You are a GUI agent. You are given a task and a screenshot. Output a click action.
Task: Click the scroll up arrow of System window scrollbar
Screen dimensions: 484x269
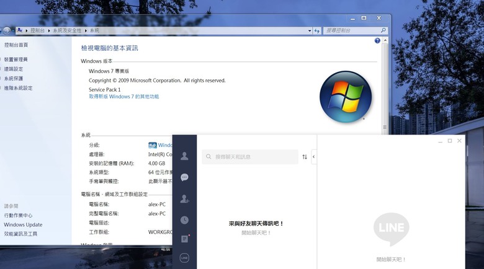(x=385, y=40)
